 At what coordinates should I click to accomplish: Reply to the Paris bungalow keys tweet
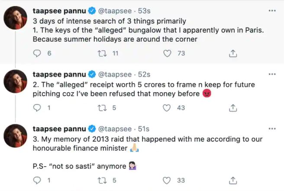[37, 53]
